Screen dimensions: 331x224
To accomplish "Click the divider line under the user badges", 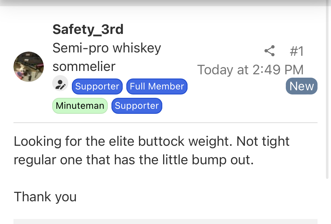I will pos(166,123).
